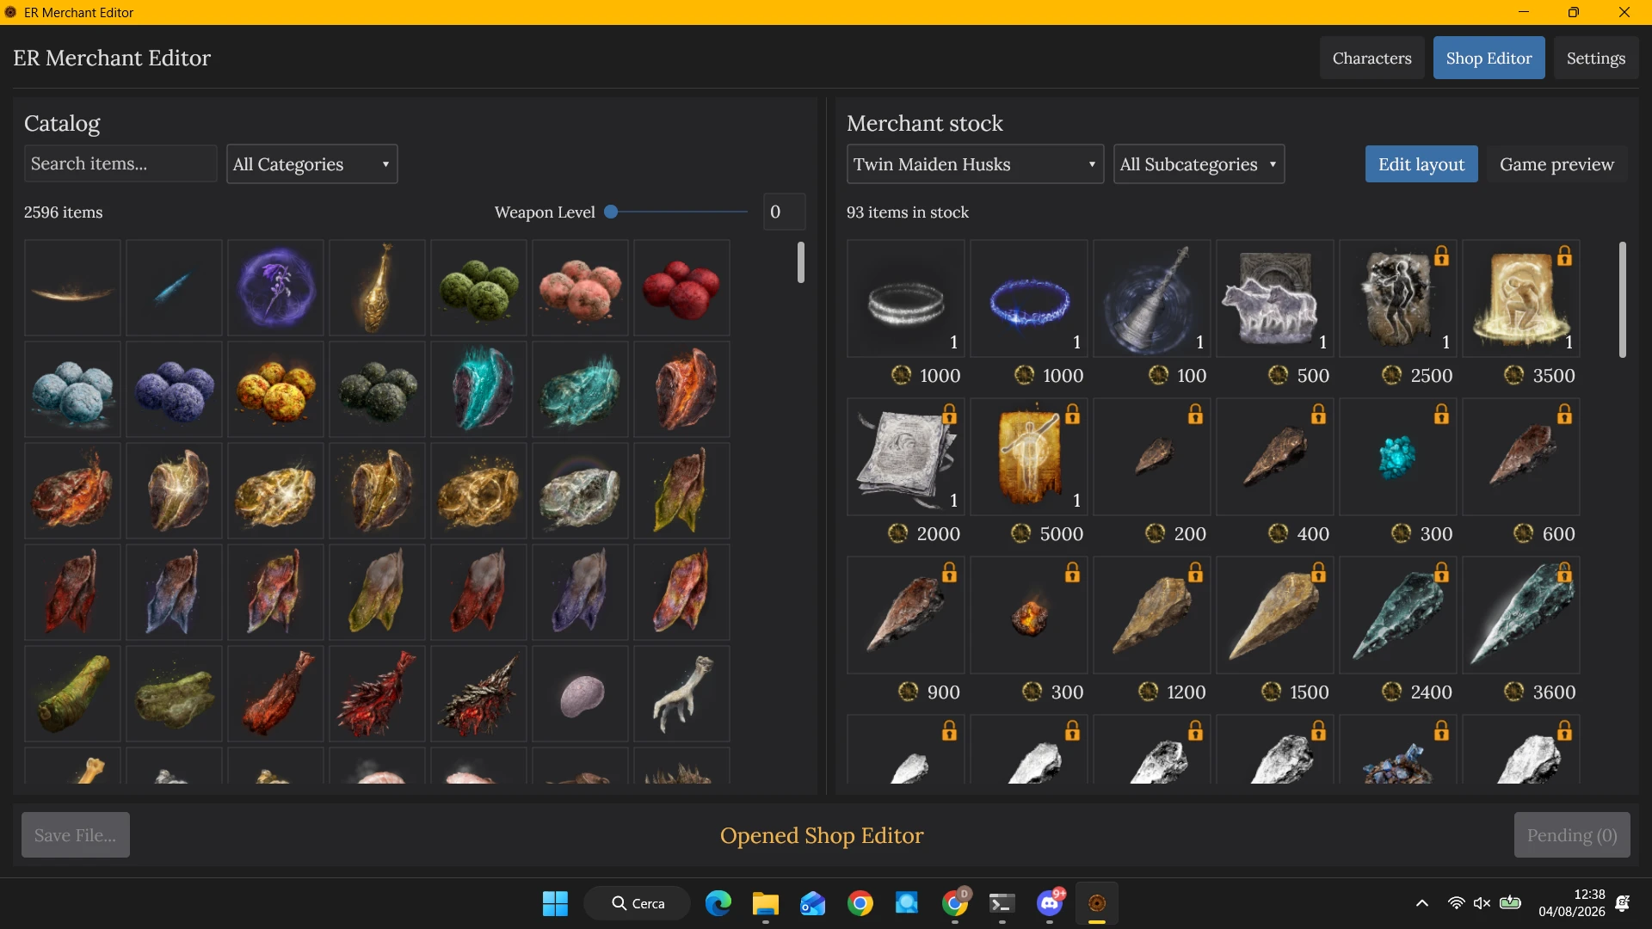Image resolution: width=1652 pixels, height=929 pixels.
Task: Open the Pending (0) changes button
Action: [1572, 834]
